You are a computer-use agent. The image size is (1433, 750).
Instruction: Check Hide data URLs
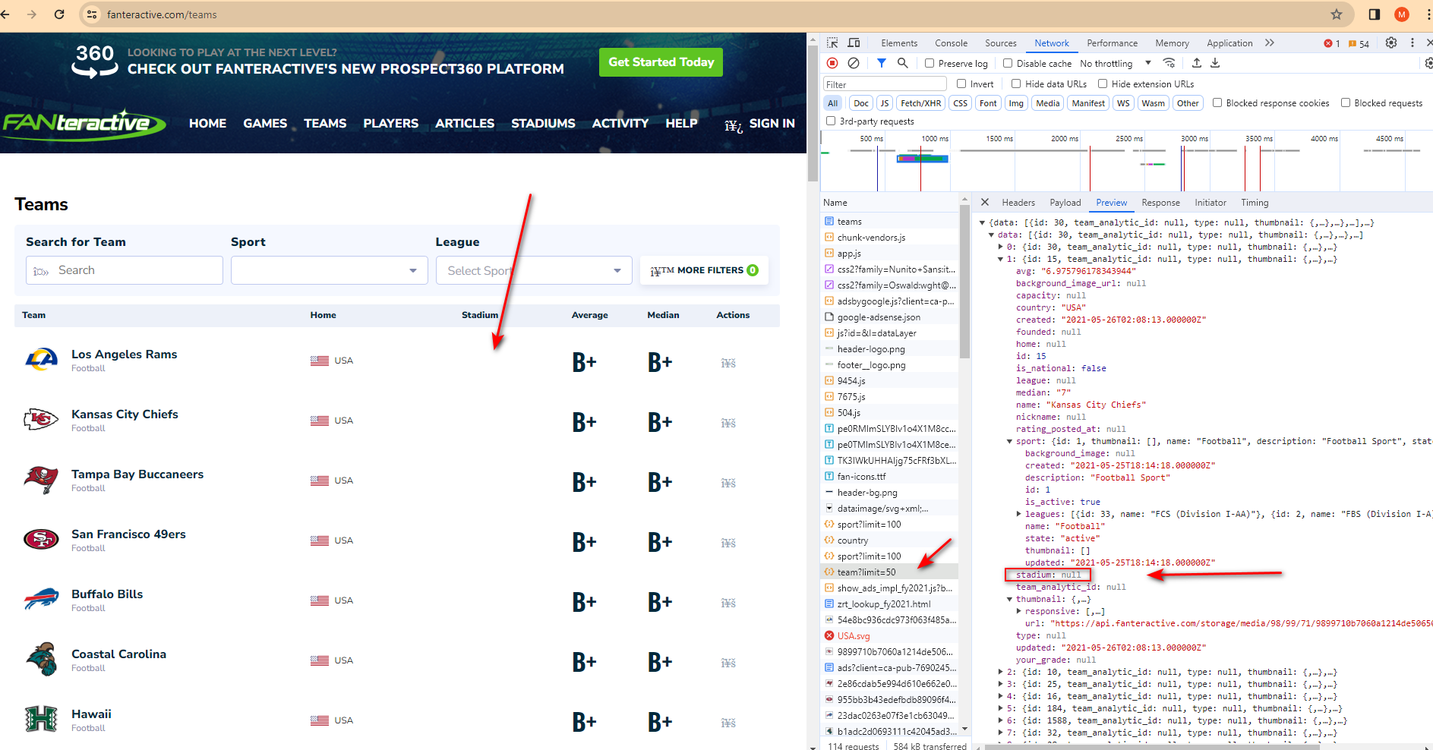point(1016,84)
